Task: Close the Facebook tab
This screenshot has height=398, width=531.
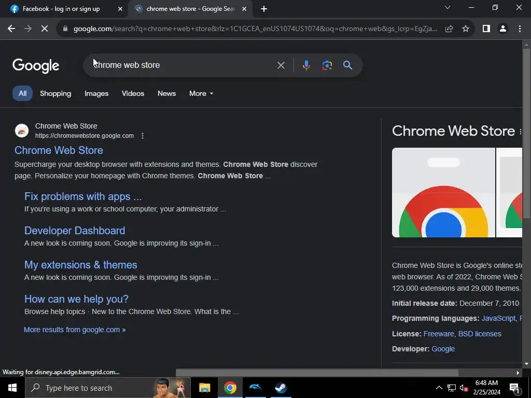Action: 120,9
